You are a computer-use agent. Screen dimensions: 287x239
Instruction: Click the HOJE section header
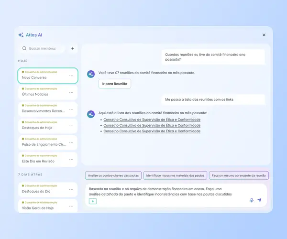22,61
